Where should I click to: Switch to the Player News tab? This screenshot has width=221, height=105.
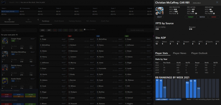pyautogui.click(x=180, y=53)
